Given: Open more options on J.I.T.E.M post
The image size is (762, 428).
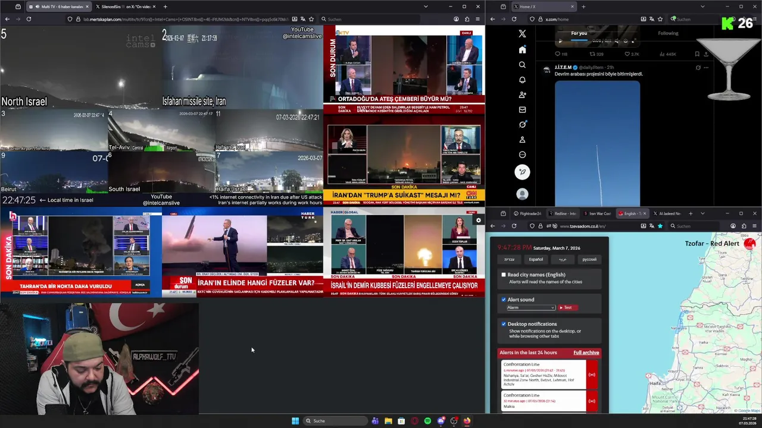Looking at the screenshot, I should (706, 68).
